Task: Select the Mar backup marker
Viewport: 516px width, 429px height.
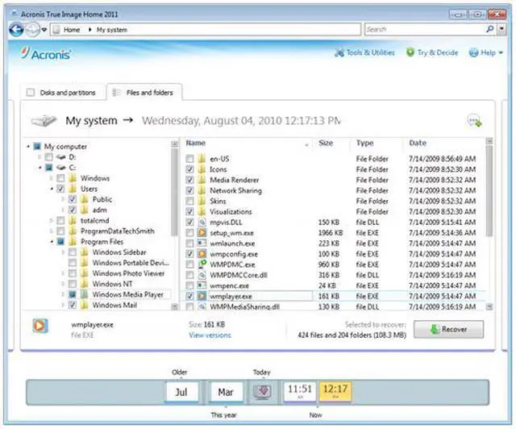Action: [x=226, y=392]
